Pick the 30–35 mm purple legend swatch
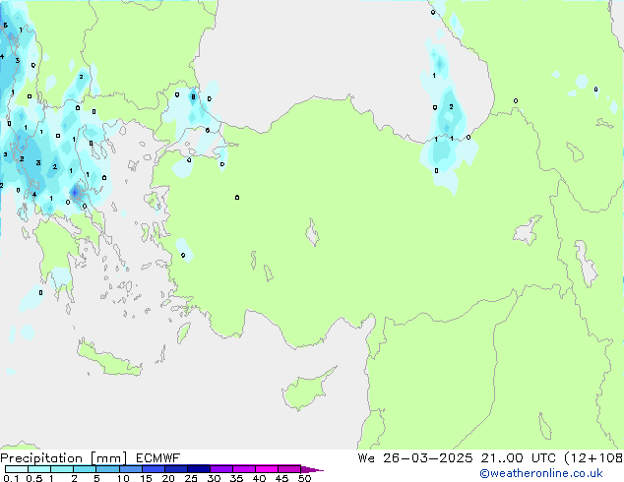Screen dimensions: 624x482 tap(220, 469)
